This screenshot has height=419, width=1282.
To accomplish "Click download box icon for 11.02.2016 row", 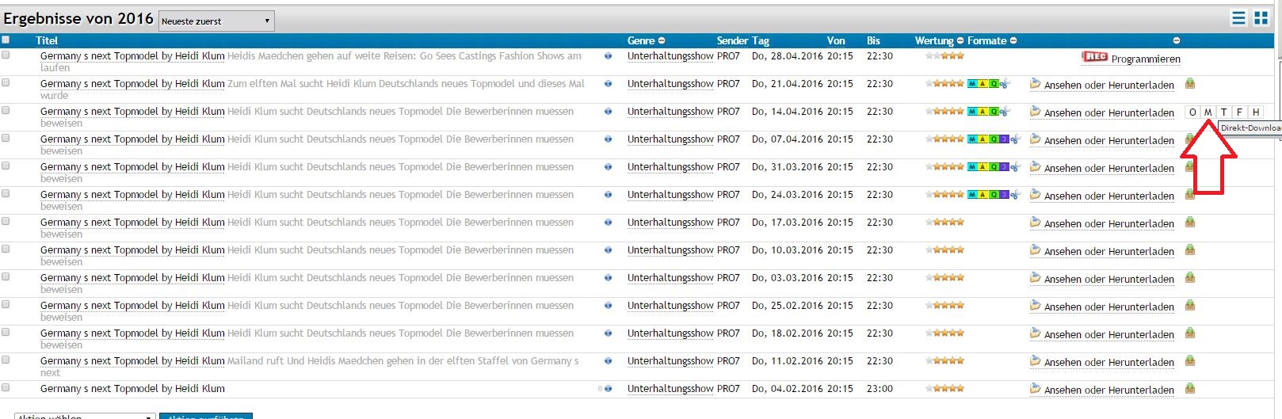I will click(x=1189, y=361).
